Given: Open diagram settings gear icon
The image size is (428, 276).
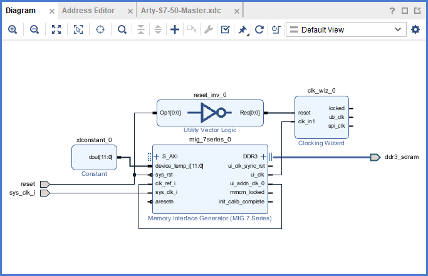Looking at the screenshot, I should 415,29.
